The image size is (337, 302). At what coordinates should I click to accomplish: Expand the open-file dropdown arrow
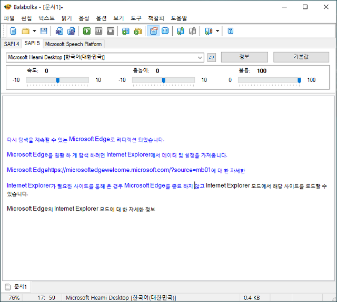(34, 31)
